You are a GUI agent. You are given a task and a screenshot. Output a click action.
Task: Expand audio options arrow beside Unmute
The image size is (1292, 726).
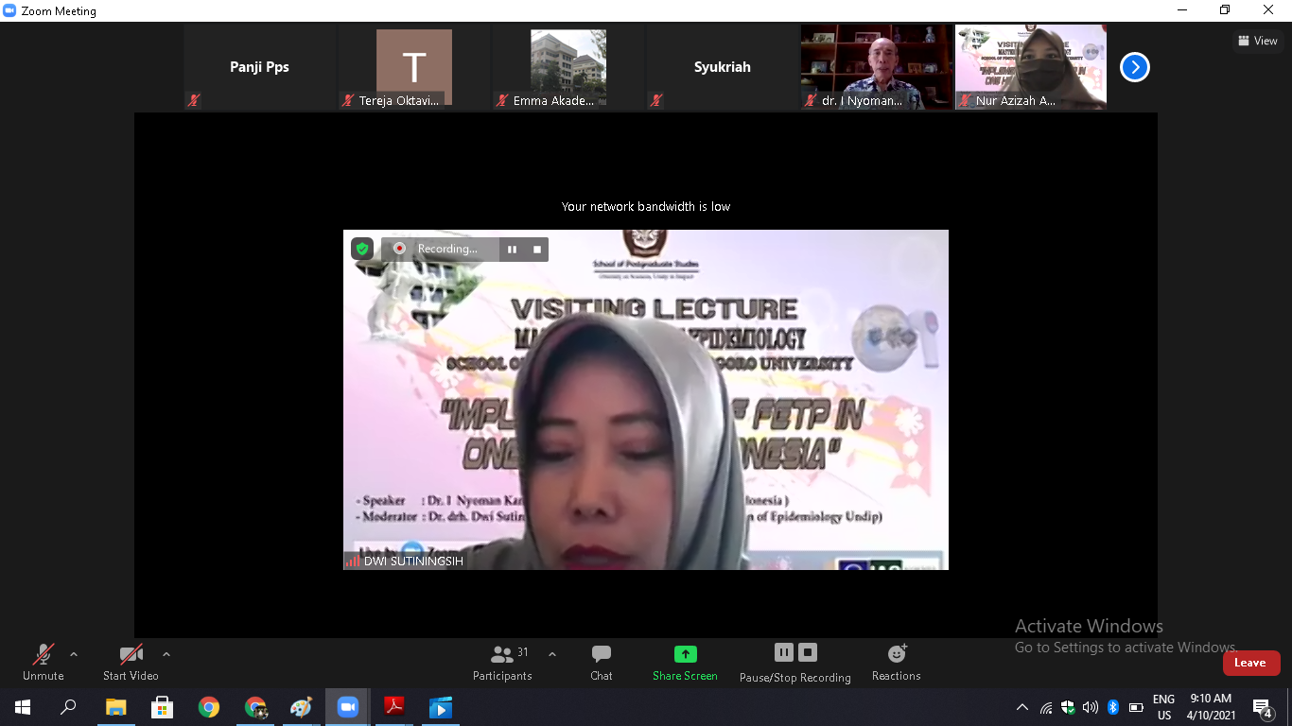click(74, 654)
